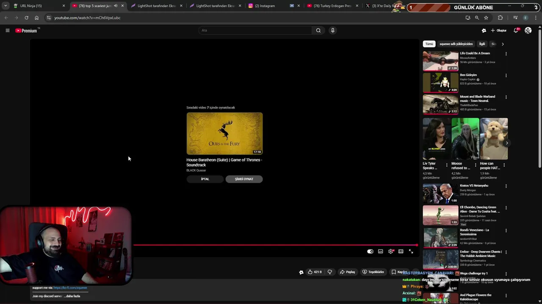This screenshot has height=304, width=542.
Task: Dislike the video
Action: (330, 272)
